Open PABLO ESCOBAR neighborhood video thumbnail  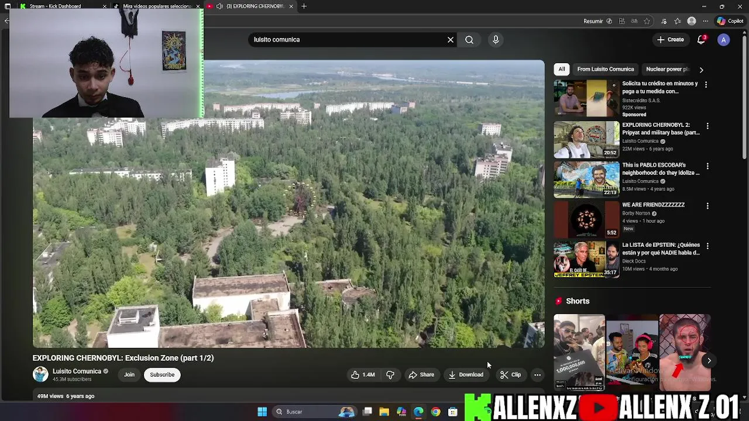pyautogui.click(x=586, y=180)
